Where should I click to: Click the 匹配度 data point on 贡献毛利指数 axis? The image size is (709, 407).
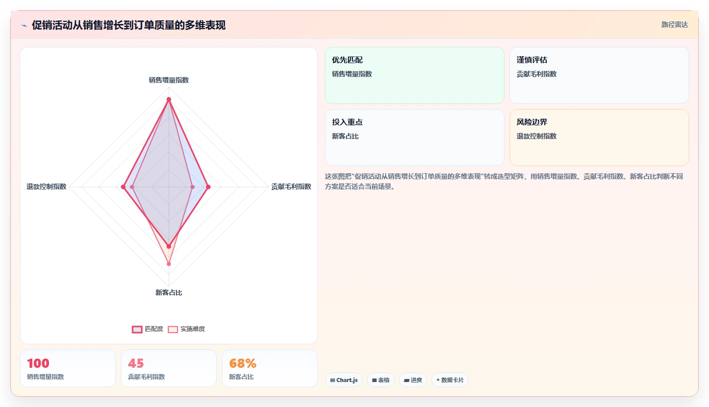point(208,187)
